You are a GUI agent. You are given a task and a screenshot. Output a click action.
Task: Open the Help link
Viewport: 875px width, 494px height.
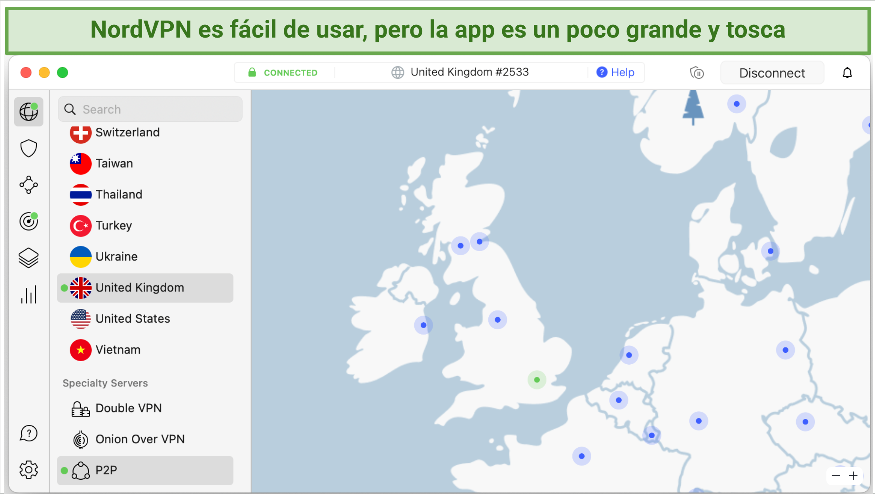pyautogui.click(x=615, y=72)
